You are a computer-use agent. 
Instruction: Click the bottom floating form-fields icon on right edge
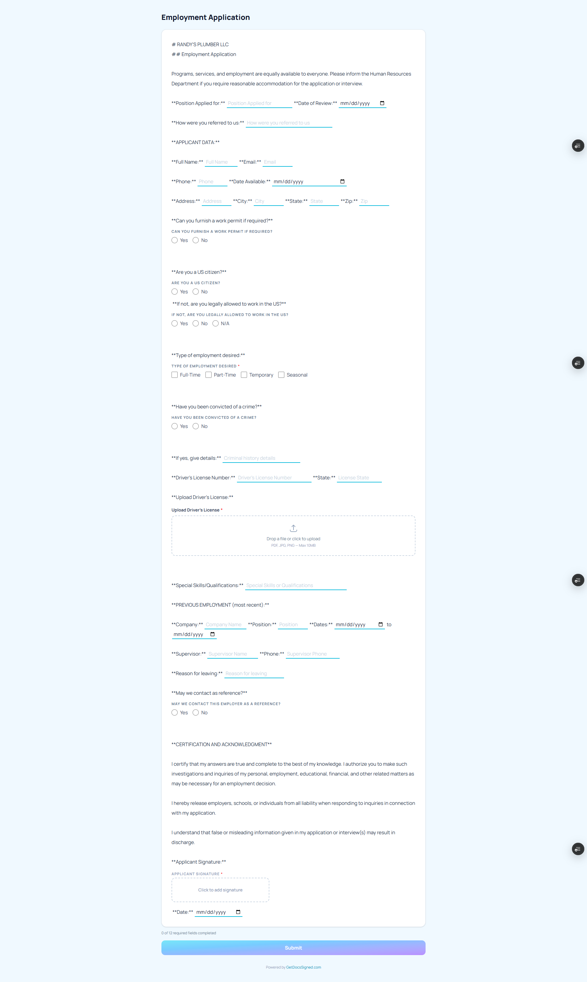578,849
